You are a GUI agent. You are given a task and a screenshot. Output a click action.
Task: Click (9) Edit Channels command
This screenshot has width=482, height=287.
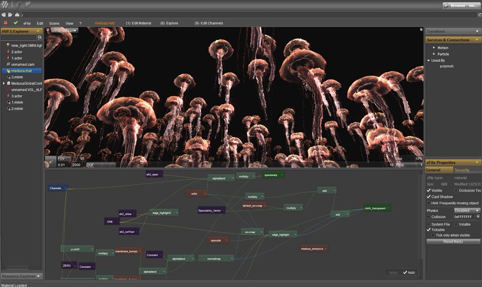click(x=209, y=24)
